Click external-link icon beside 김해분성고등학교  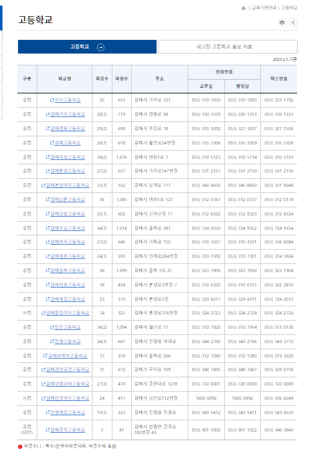[x=48, y=171]
